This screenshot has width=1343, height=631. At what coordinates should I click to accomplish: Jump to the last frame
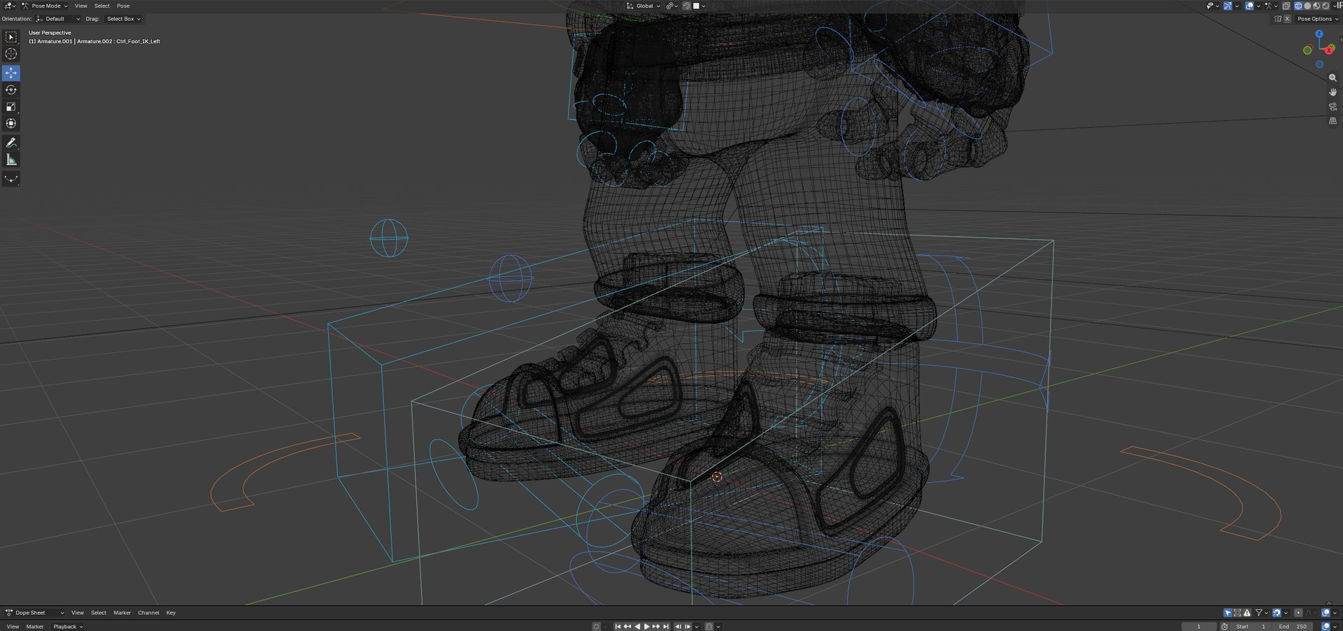[x=666, y=627]
